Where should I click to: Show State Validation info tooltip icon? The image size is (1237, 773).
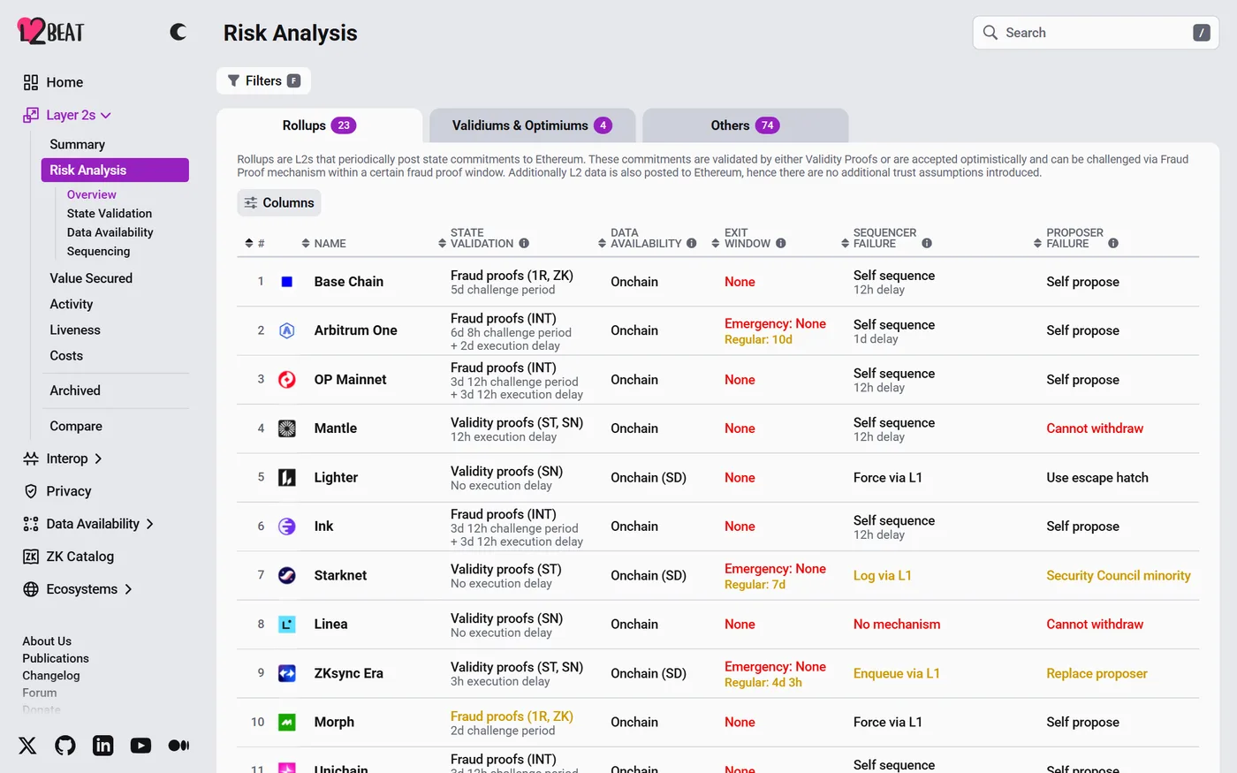pos(524,243)
